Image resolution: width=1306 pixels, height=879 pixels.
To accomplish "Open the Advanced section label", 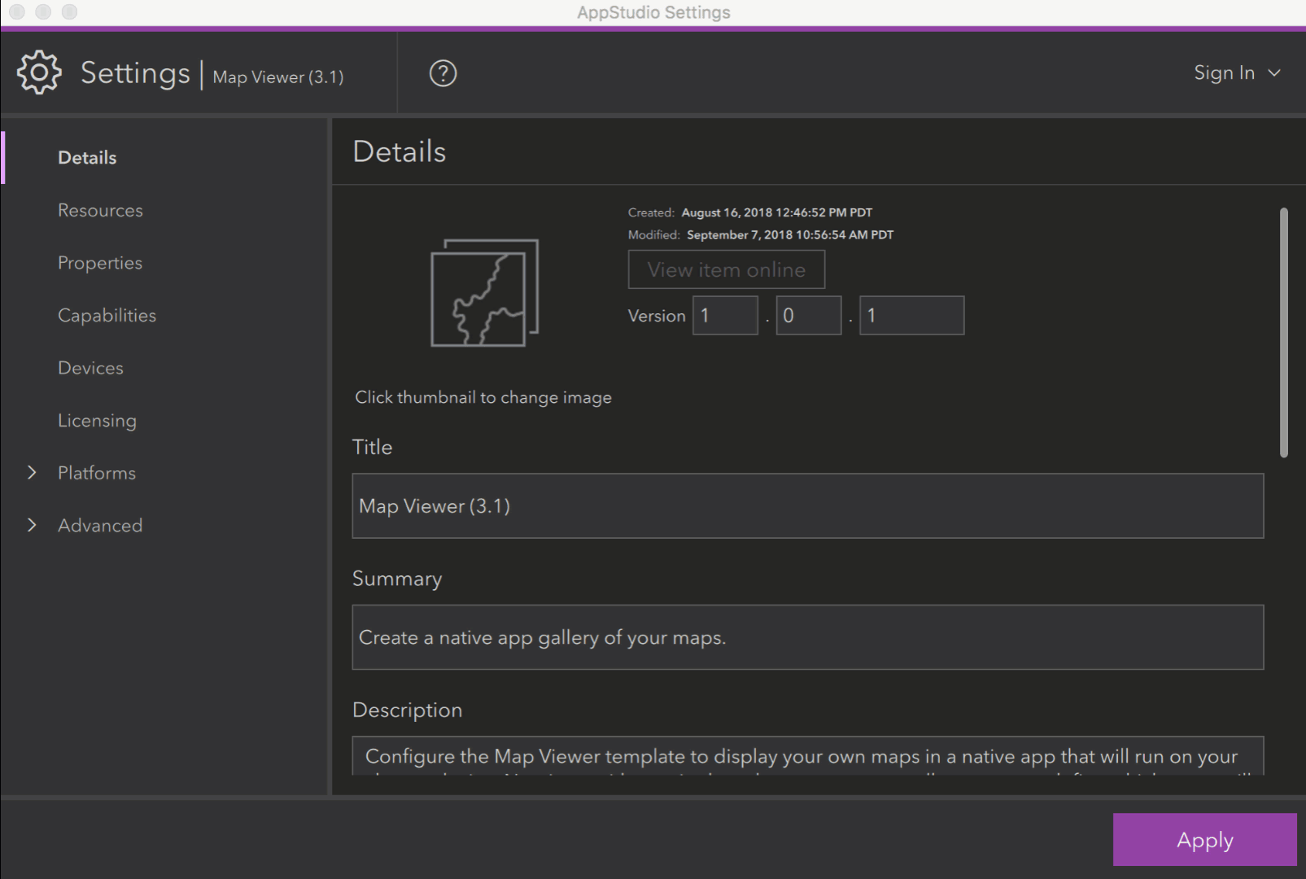I will click(x=100, y=526).
